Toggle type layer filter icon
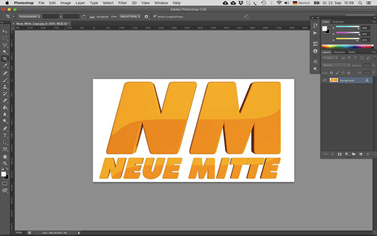Screen dimensions: 377x236 (356, 58)
